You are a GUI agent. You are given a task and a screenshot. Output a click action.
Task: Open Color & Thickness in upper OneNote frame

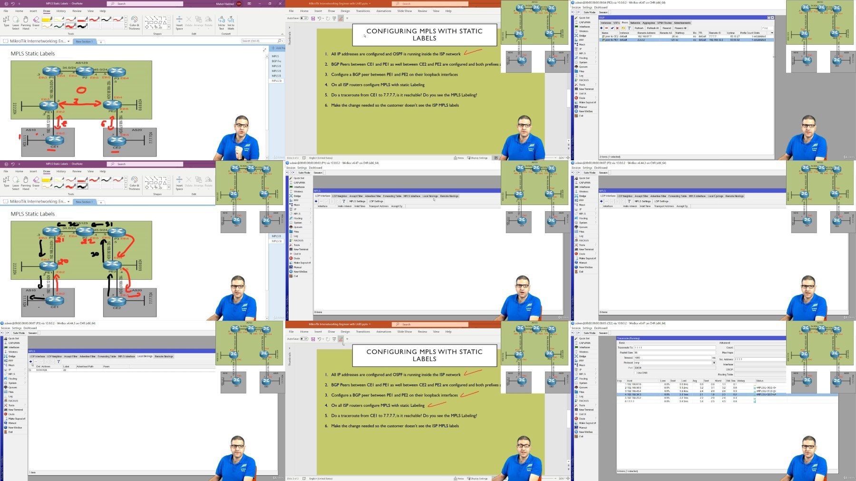click(x=134, y=23)
